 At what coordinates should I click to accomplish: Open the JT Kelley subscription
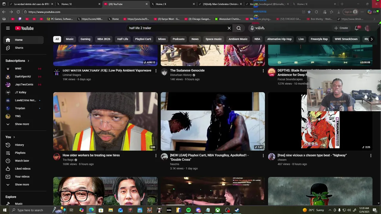pos(23,92)
